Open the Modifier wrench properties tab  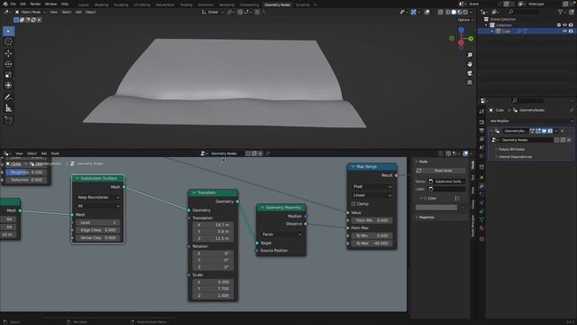(481, 186)
